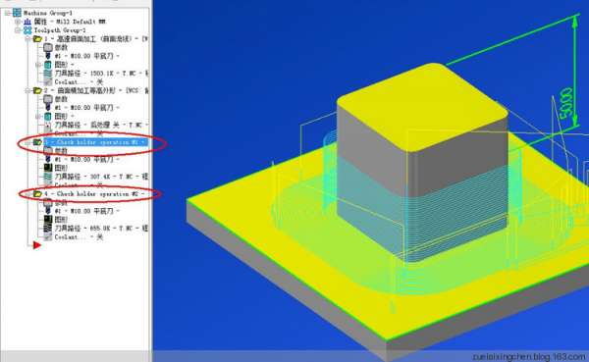Click the toolpath icon beside 1503.1K
Viewport: 589px width, 362px height.
click(x=48, y=74)
